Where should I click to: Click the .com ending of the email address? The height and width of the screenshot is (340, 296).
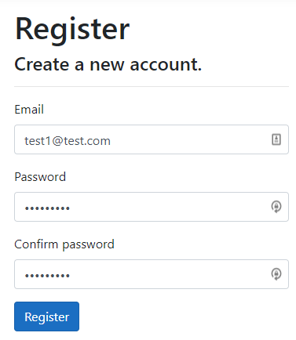[x=97, y=141]
